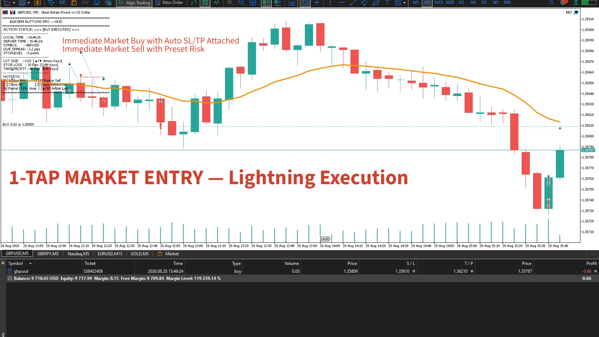The image size is (599, 337).
Task: Expand the chart type dropdown arrow
Action: pyautogui.click(x=14, y=3)
